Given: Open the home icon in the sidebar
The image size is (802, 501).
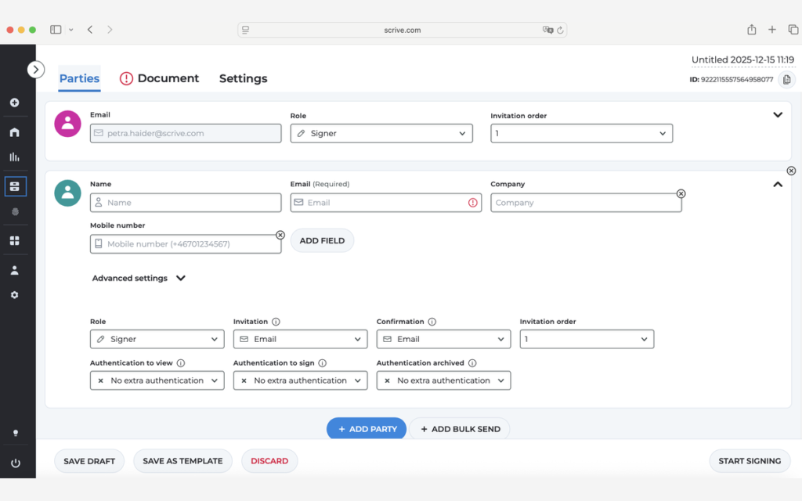Looking at the screenshot, I should tap(14, 132).
